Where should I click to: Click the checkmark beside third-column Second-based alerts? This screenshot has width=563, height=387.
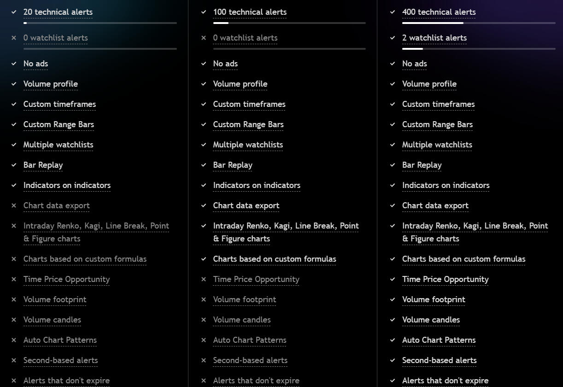pyautogui.click(x=393, y=360)
